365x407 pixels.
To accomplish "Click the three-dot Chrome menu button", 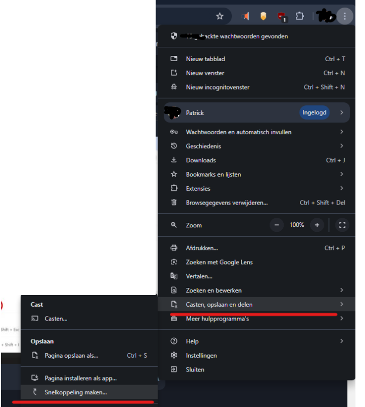I will 345,16.
